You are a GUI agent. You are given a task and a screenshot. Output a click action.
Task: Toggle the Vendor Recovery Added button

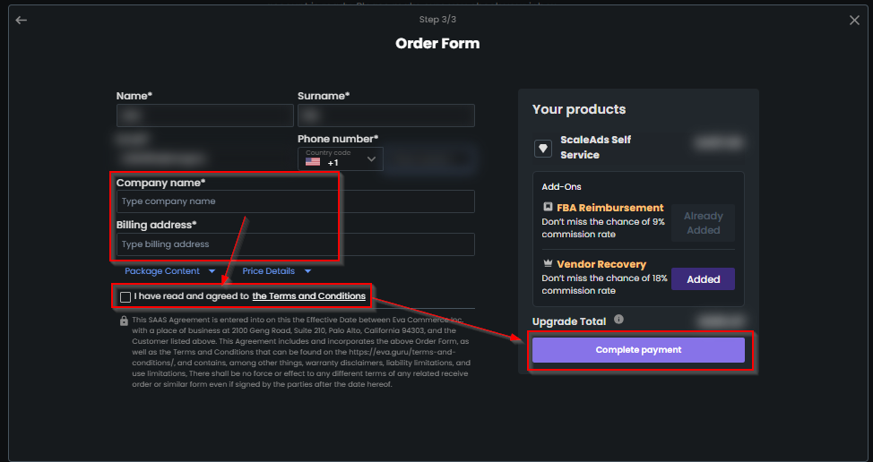click(703, 279)
